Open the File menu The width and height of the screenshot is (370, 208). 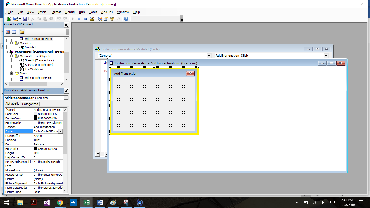[x=11, y=12]
